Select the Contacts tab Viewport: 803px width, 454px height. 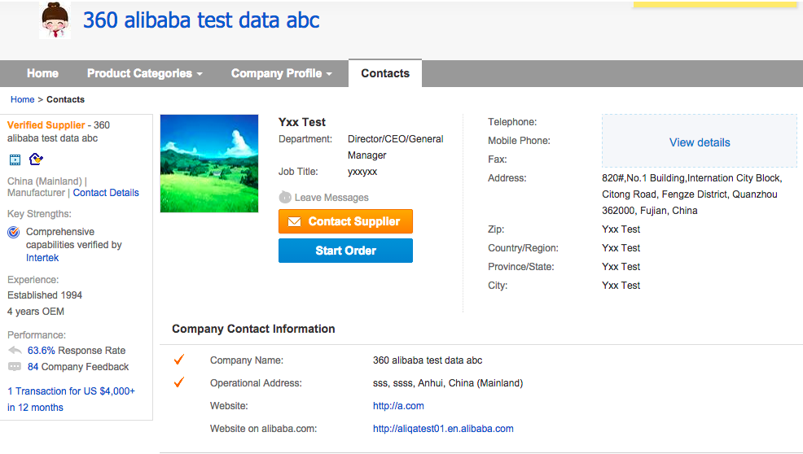tap(385, 73)
